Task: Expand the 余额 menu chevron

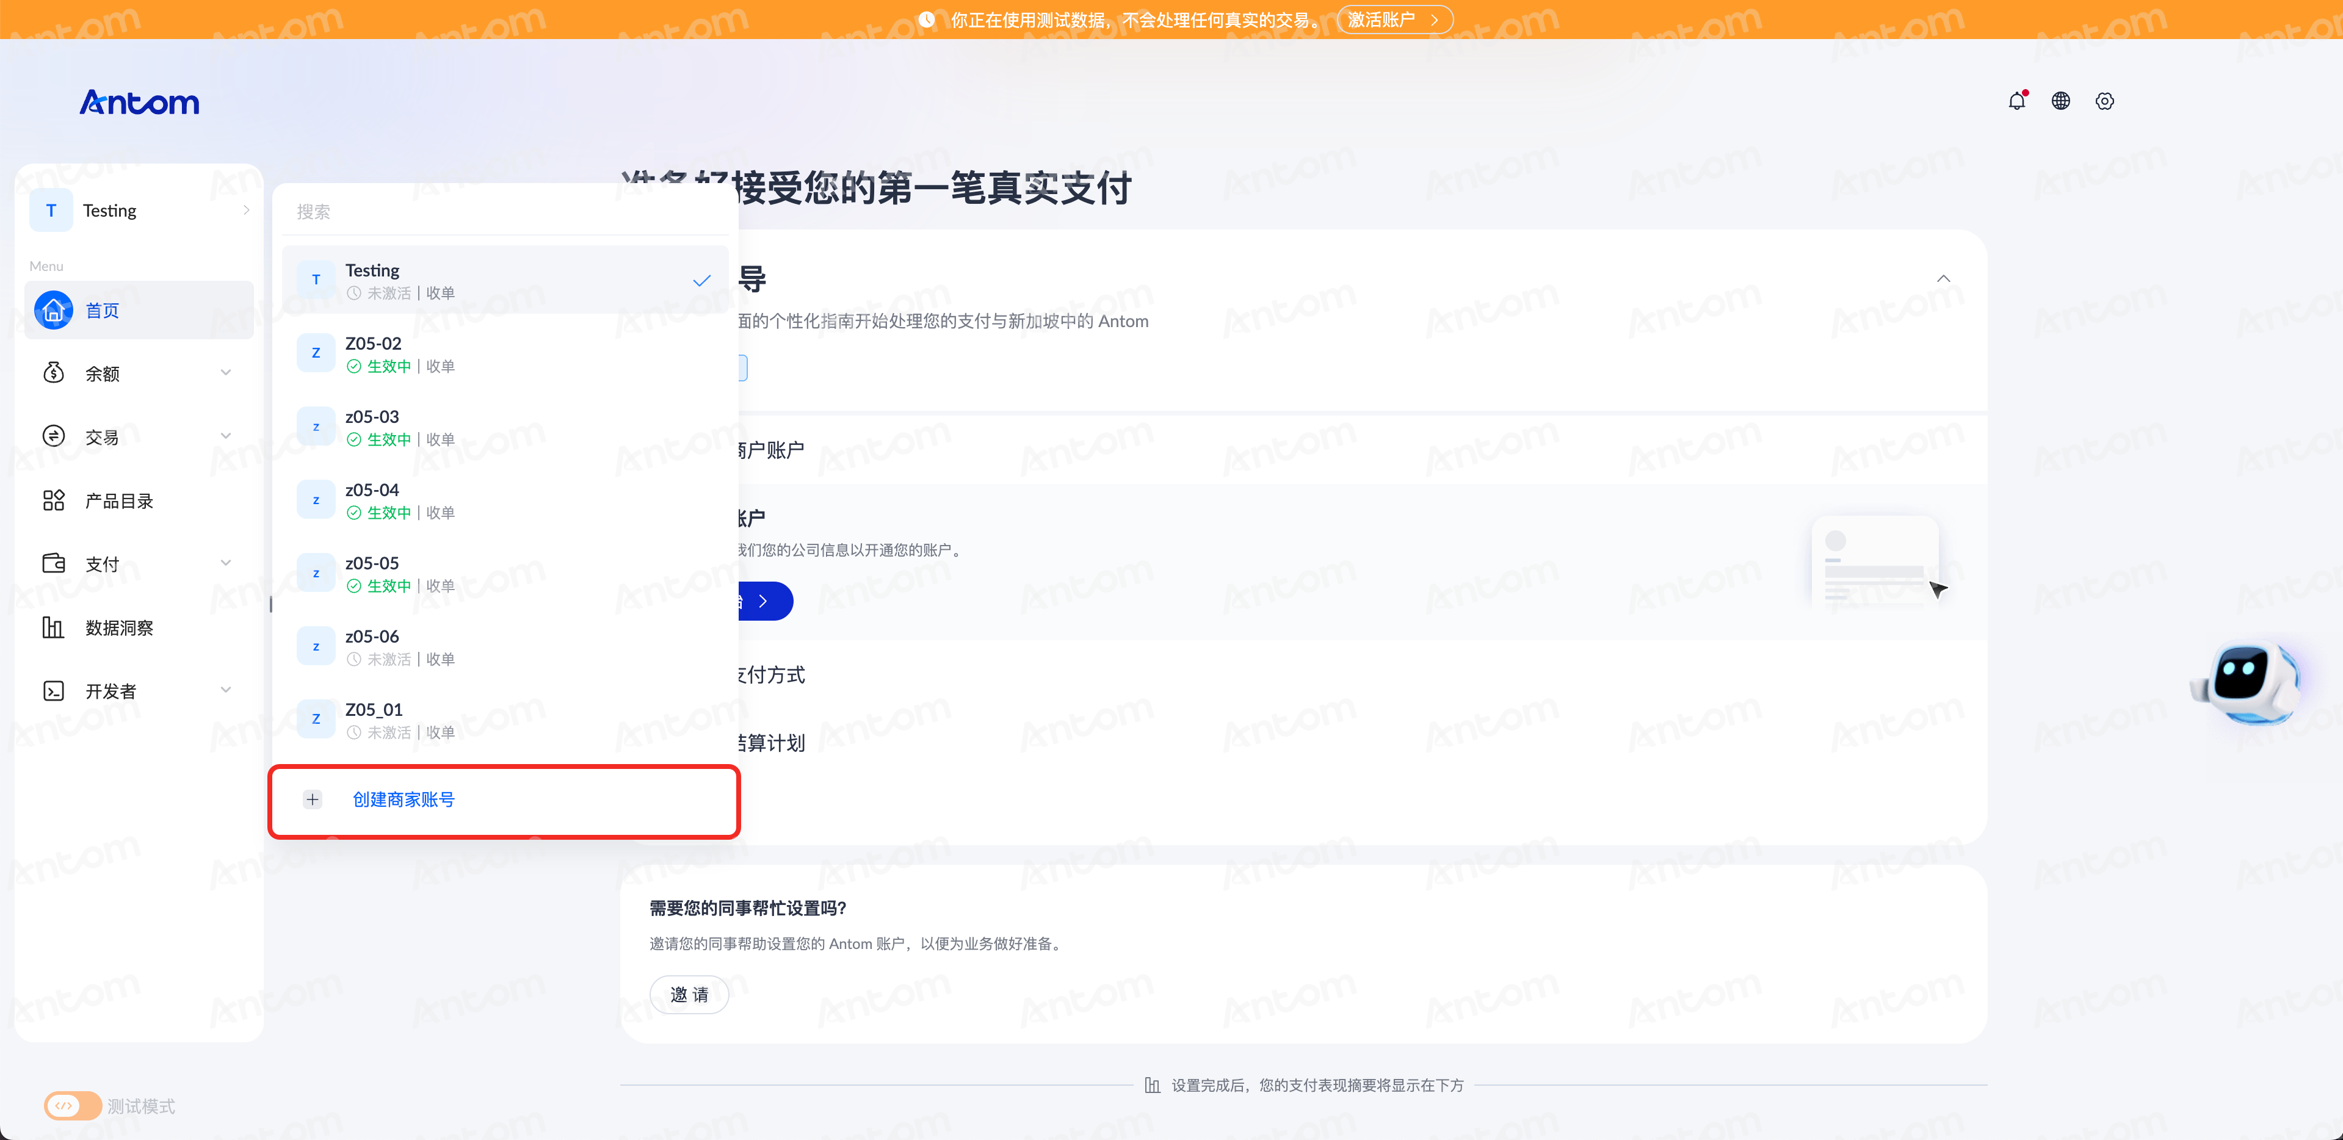Action: [225, 373]
